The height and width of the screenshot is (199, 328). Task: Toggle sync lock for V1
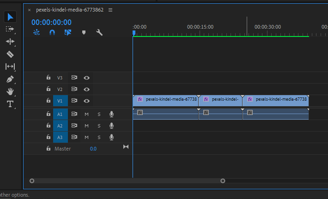coord(74,101)
